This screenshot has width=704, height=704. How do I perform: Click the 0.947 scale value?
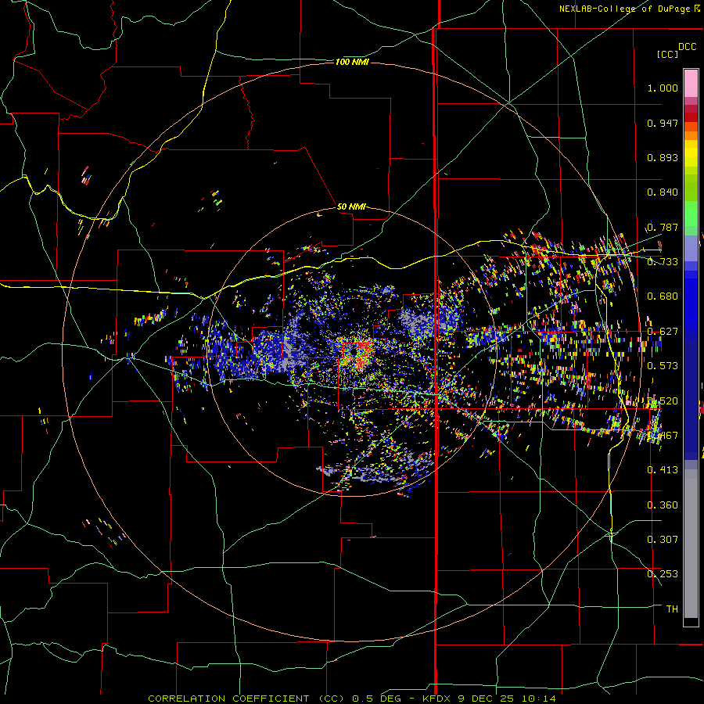663,123
